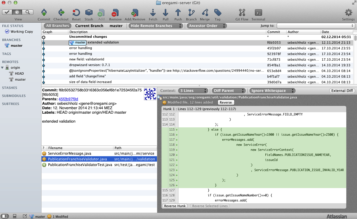
Task: Select commit new field: validationId
Action: 198,60
